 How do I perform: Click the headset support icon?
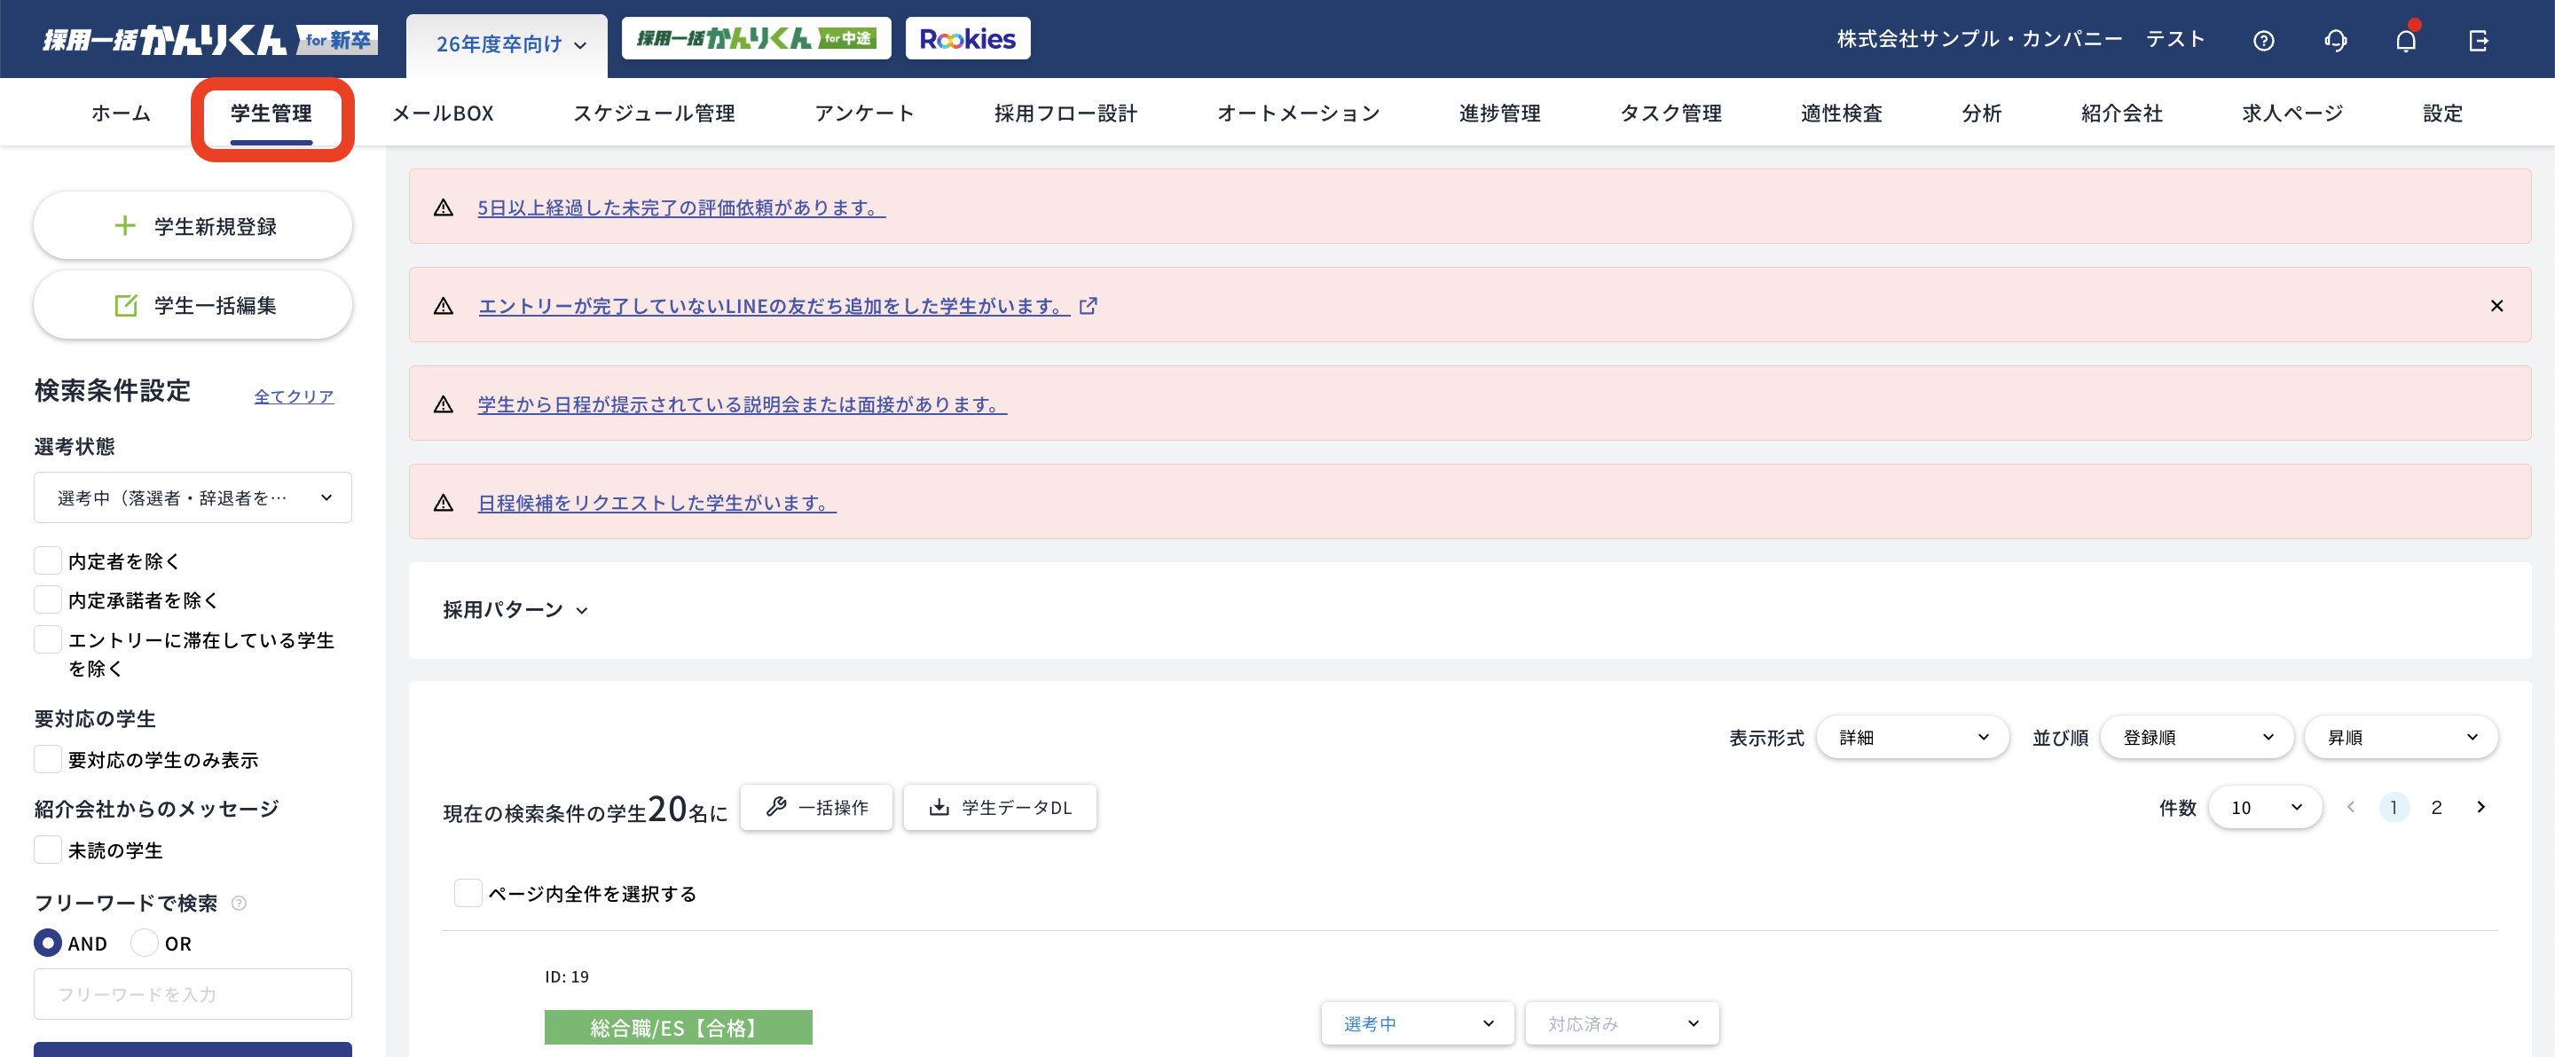(x=2335, y=40)
